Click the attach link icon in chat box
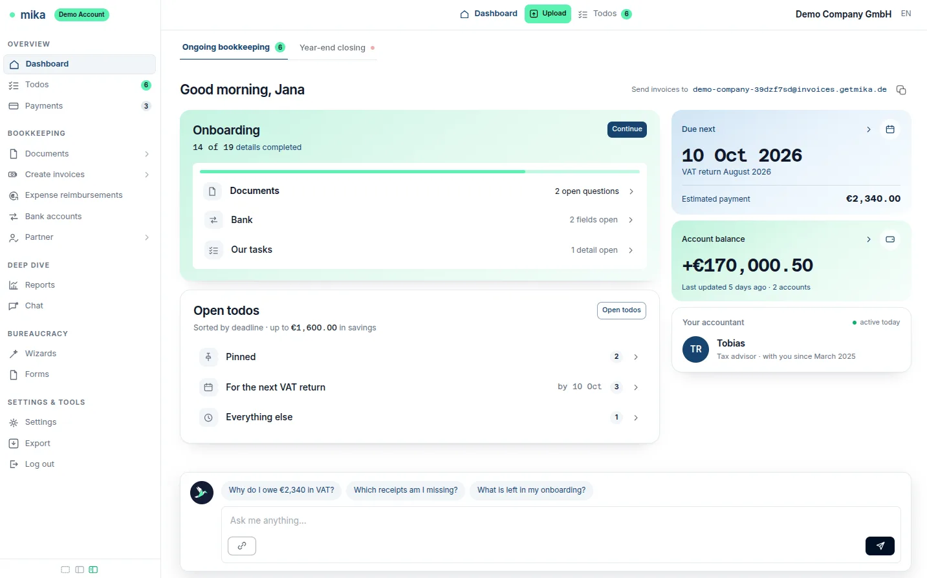Viewport: 927px width, 578px height. pos(242,546)
